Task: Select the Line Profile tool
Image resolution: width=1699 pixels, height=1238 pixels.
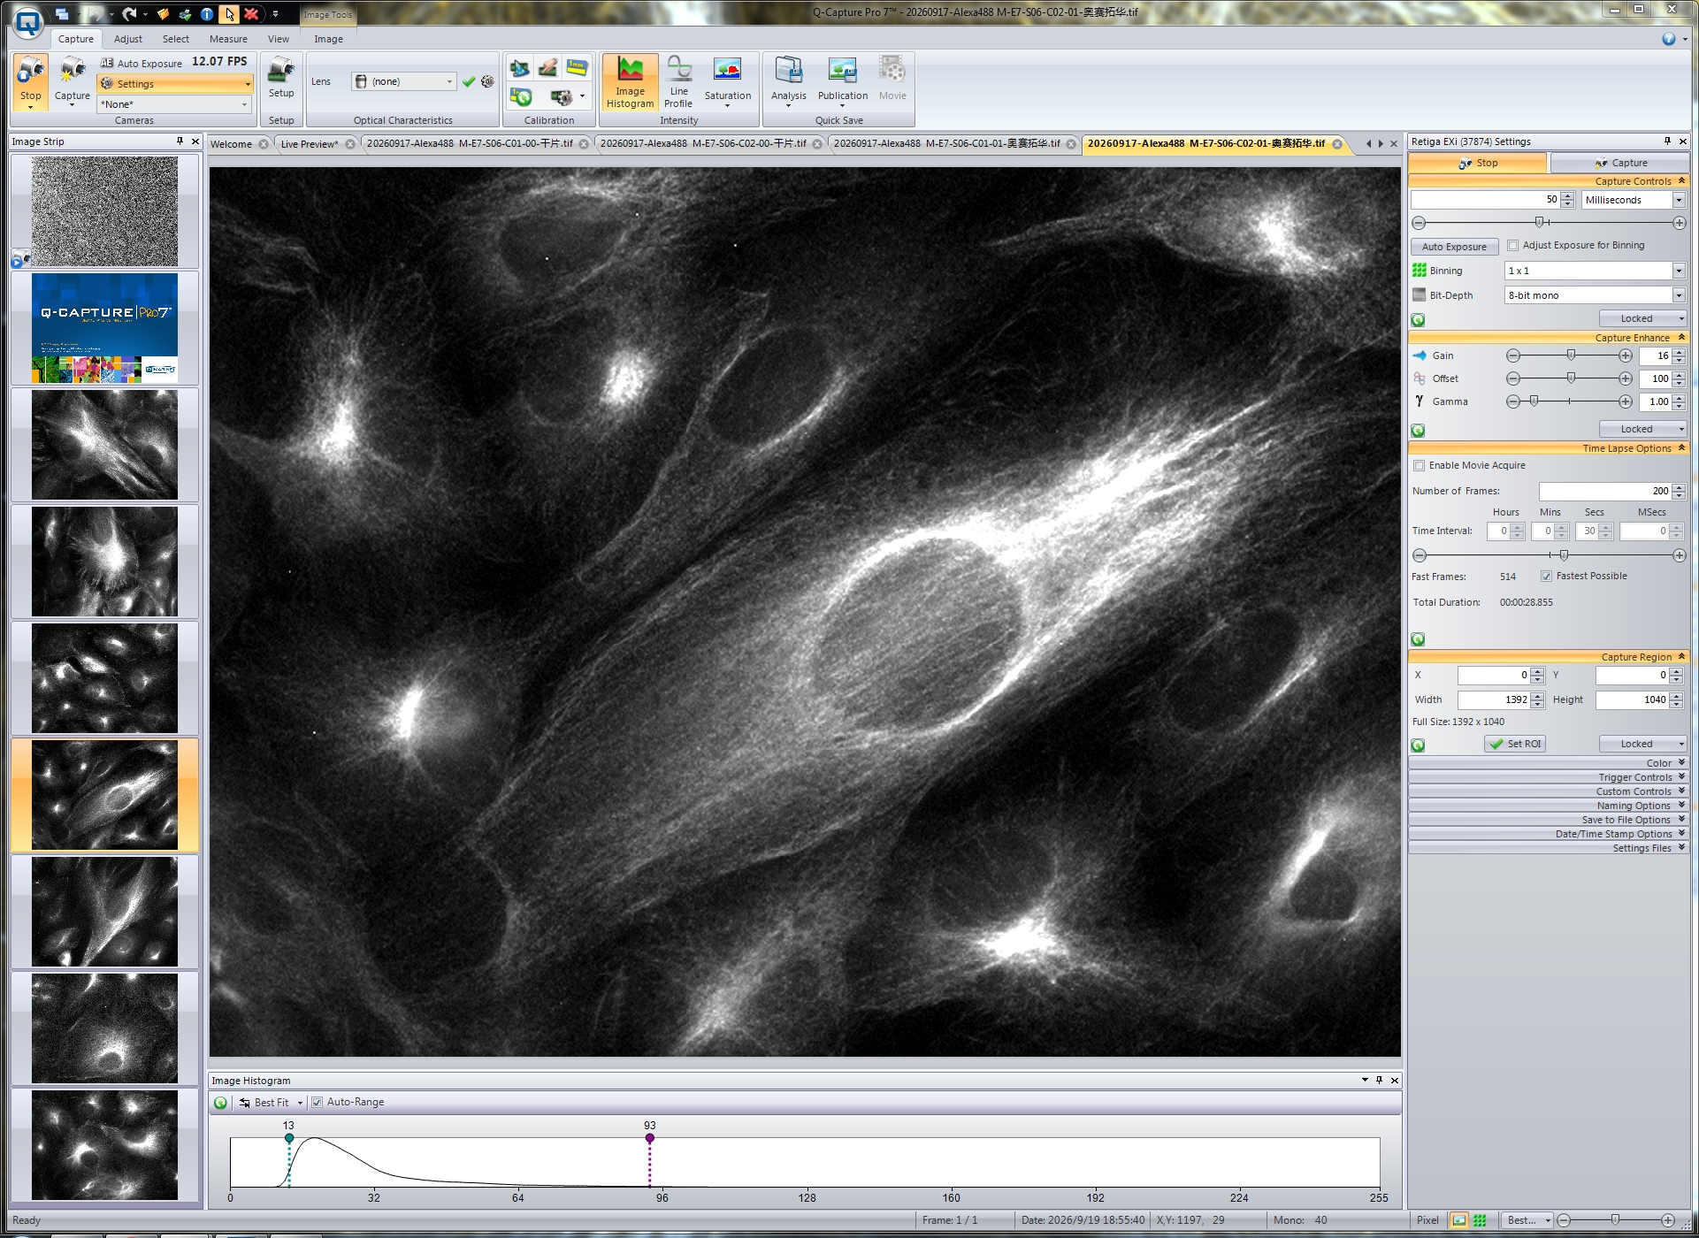Action: pos(678,82)
